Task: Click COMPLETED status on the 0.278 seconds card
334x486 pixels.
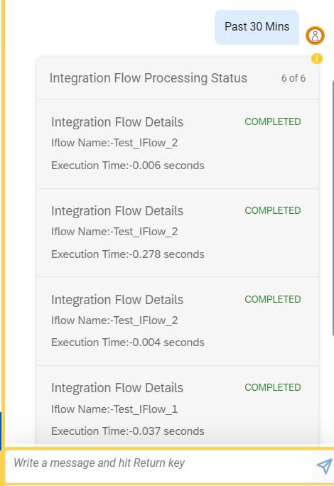Action: (x=273, y=210)
